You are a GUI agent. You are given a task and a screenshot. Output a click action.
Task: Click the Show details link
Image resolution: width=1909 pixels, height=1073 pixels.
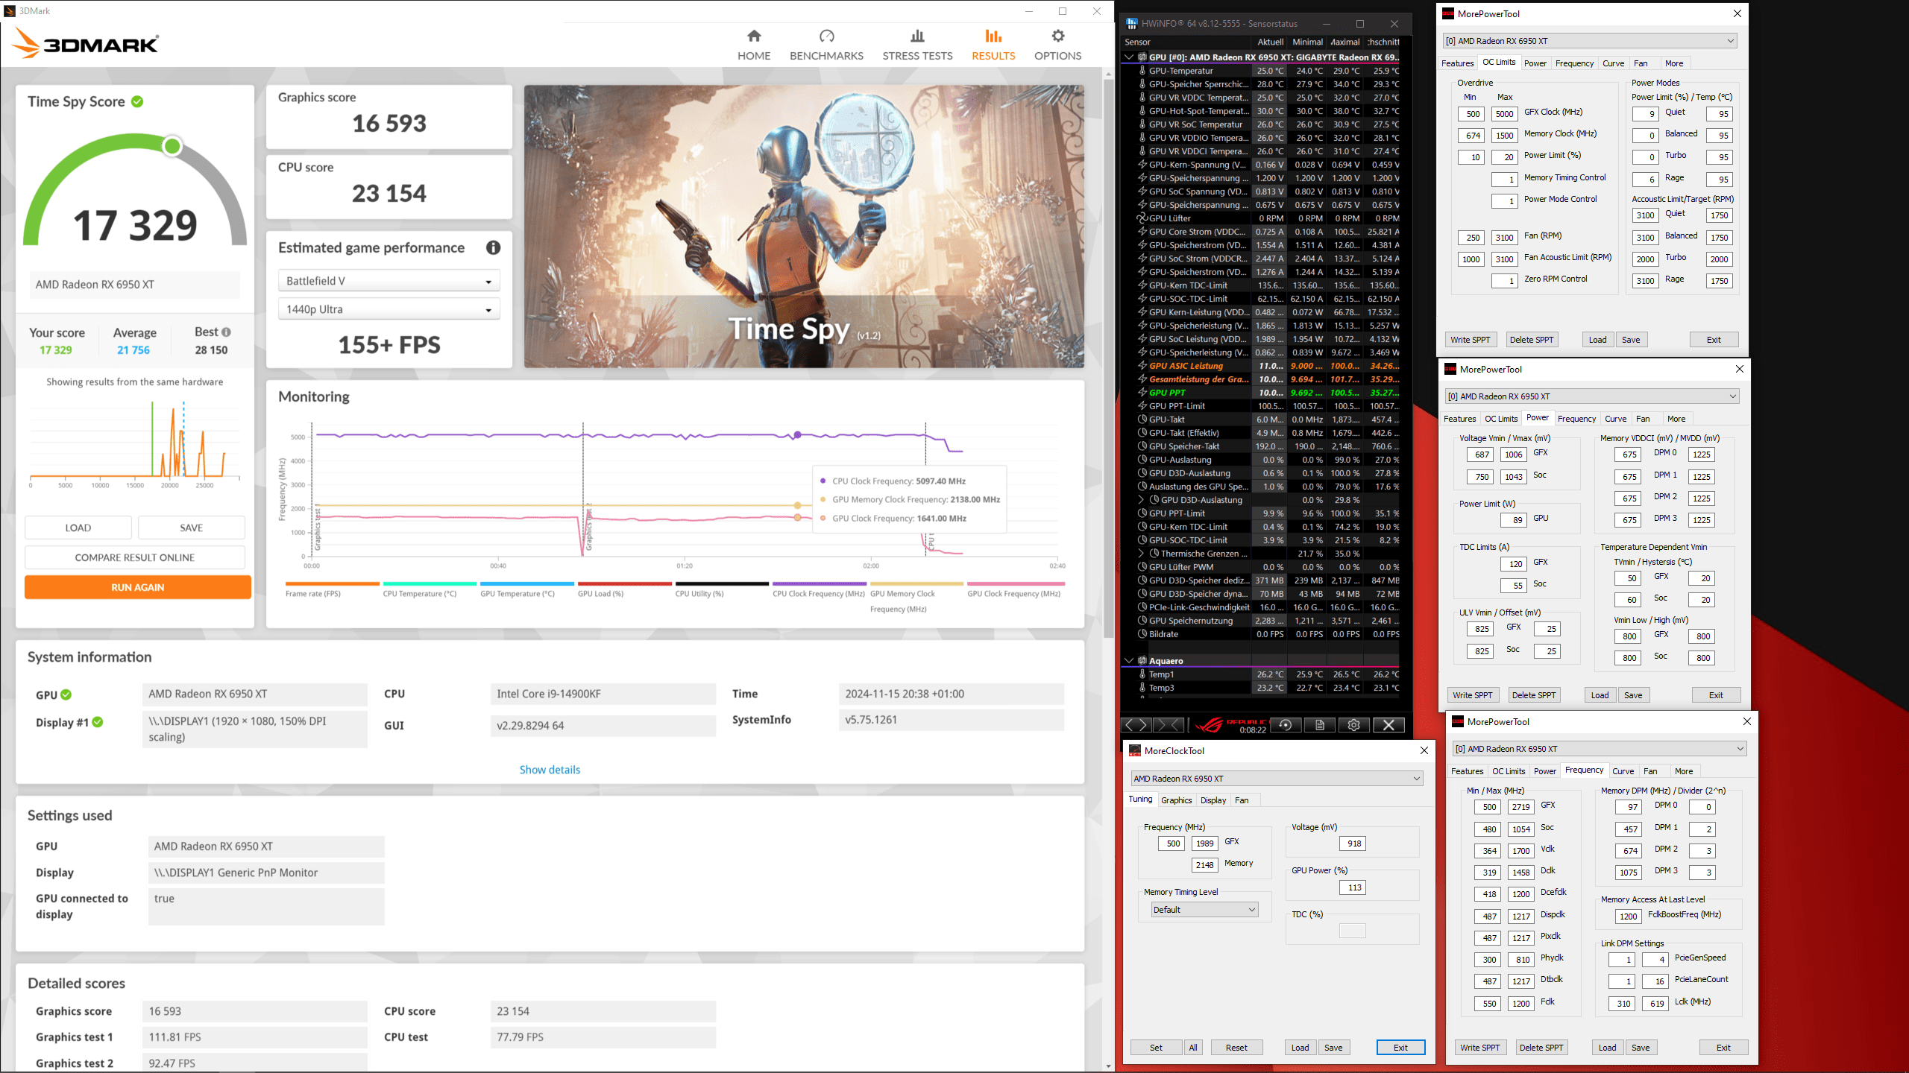(x=550, y=770)
